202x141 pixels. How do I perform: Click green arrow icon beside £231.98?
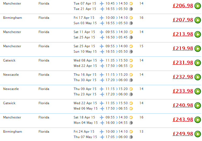[198, 63]
